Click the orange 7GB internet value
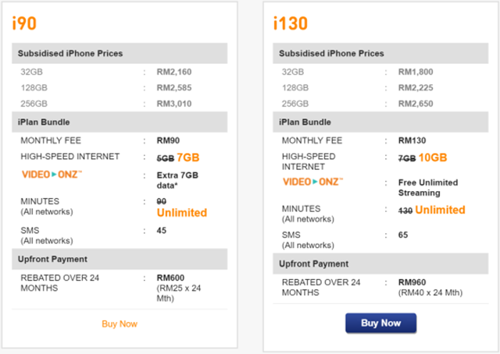Viewport: 500px width, 354px height. [x=188, y=158]
